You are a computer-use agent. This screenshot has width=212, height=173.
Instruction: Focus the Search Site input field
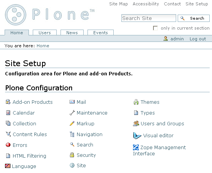[x=149, y=18]
